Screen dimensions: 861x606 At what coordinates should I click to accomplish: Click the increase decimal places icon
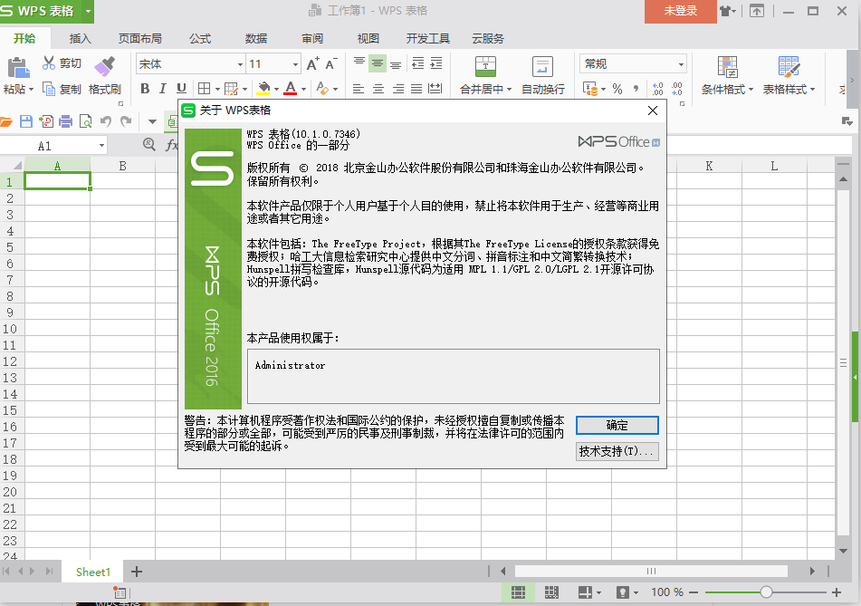[658, 89]
